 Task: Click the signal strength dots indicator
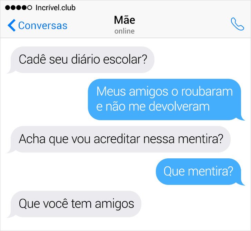(x=19, y=8)
